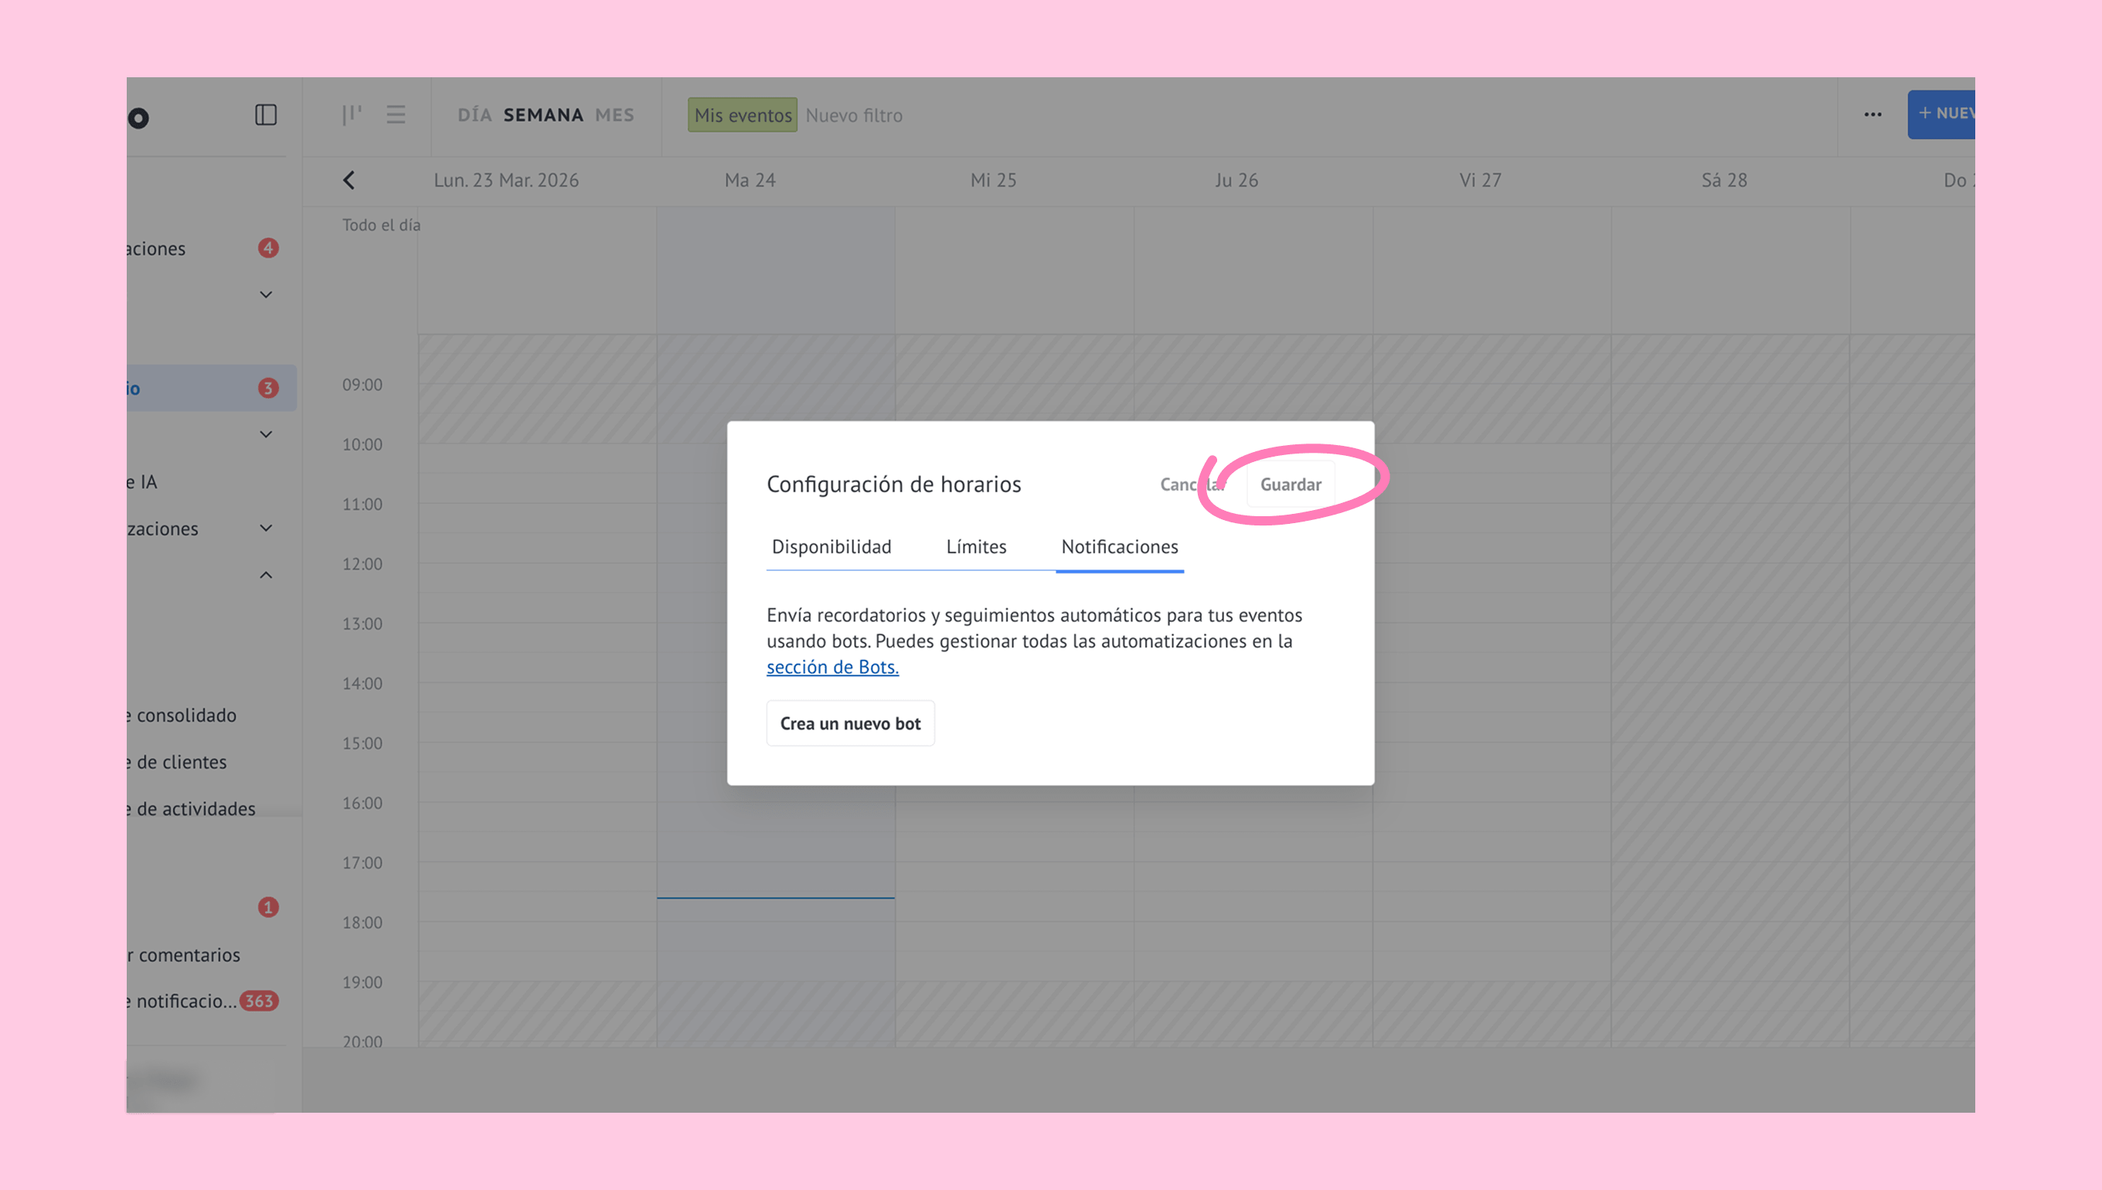Switch calendar to MES view
Screen dimensions: 2102x1190
pyautogui.click(x=614, y=115)
